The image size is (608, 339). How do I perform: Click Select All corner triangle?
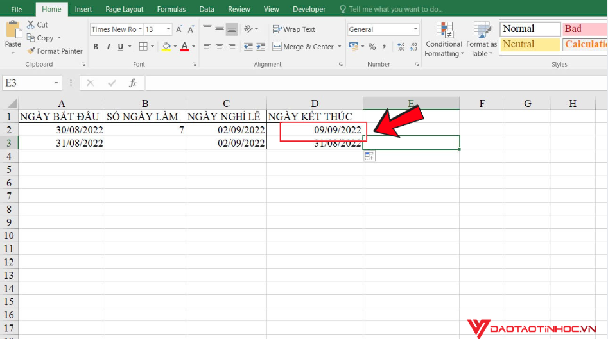pyautogui.click(x=12, y=103)
